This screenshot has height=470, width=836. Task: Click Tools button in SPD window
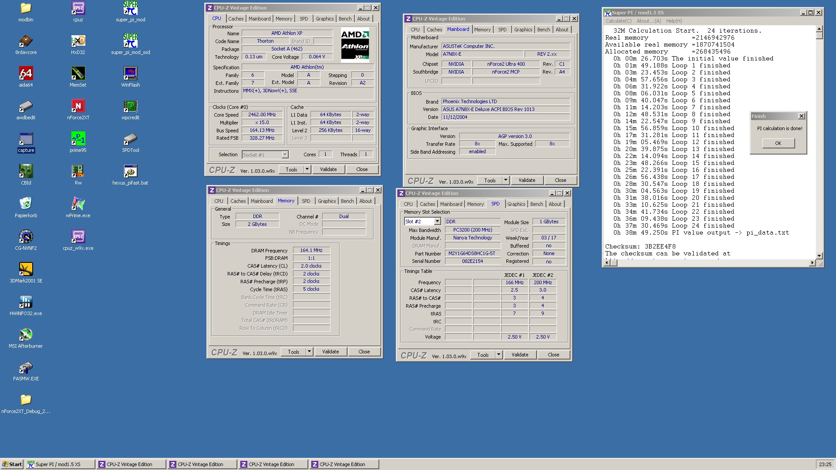(483, 355)
